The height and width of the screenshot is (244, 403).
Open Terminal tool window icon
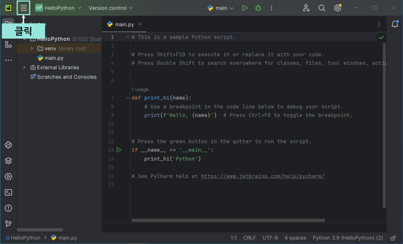8,192
